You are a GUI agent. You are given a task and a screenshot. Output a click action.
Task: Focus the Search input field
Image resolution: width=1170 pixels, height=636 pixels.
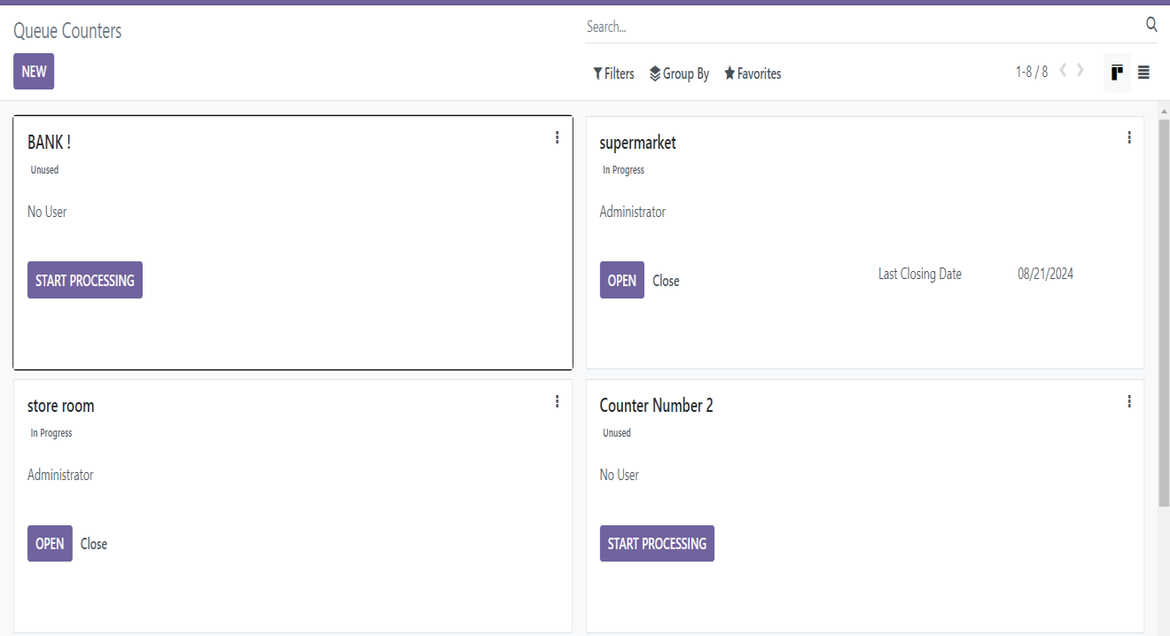tap(860, 27)
